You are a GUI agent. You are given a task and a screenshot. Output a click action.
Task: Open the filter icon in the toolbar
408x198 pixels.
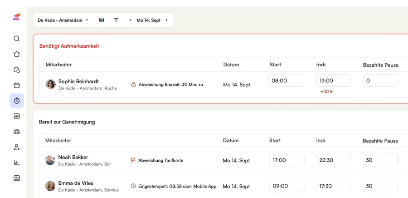tap(116, 20)
